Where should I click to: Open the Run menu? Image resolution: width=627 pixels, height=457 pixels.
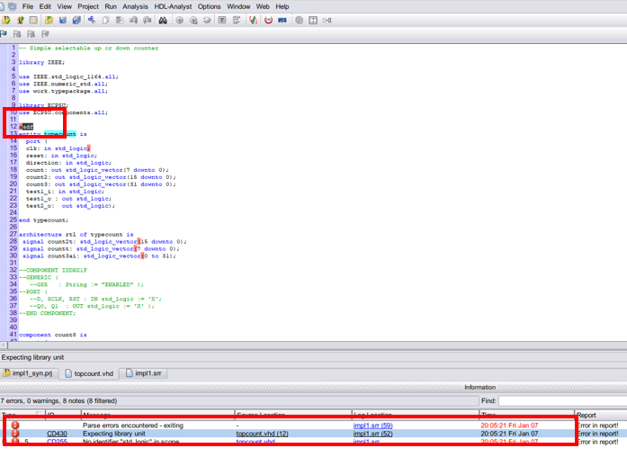pyautogui.click(x=111, y=6)
